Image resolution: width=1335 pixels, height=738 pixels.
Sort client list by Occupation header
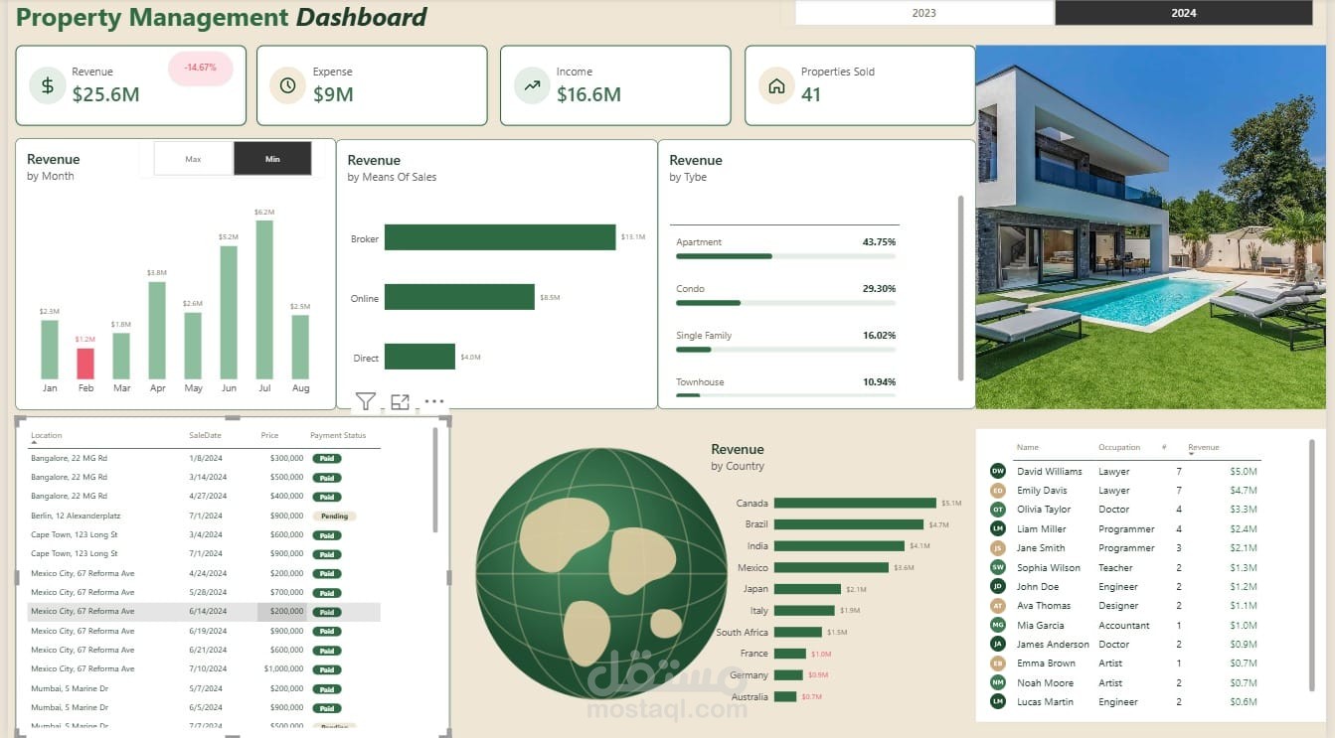[x=1119, y=447]
